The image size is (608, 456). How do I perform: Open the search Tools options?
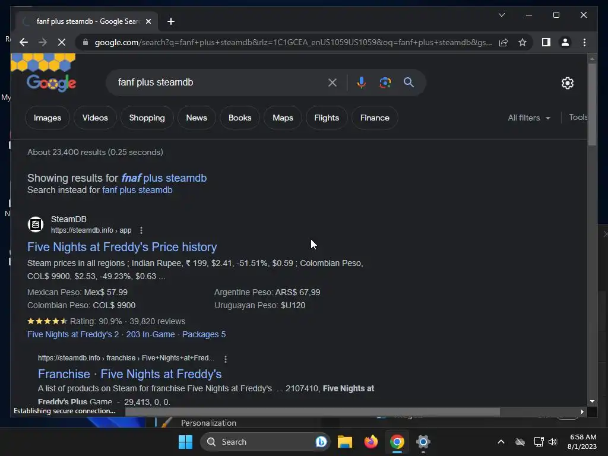coord(578,117)
